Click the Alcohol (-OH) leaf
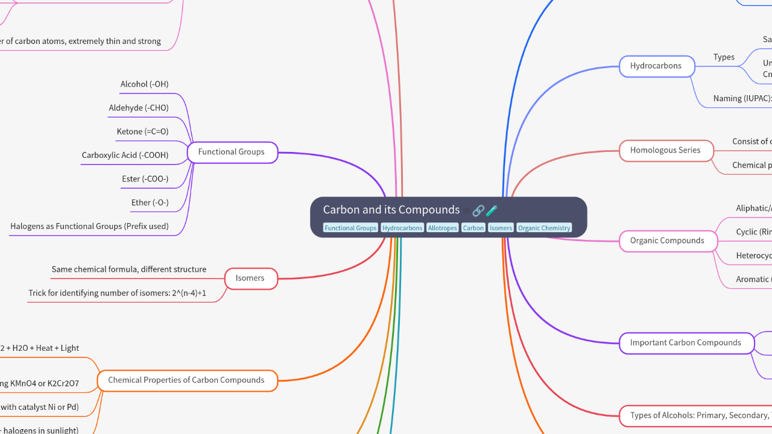 [145, 84]
